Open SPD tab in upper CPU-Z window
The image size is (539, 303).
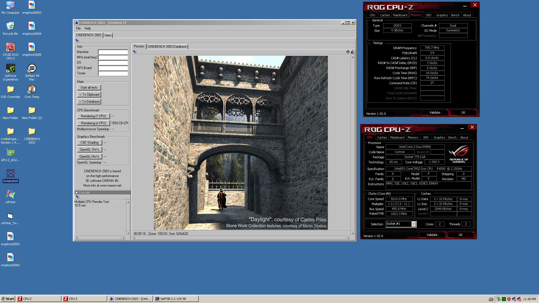click(428, 15)
